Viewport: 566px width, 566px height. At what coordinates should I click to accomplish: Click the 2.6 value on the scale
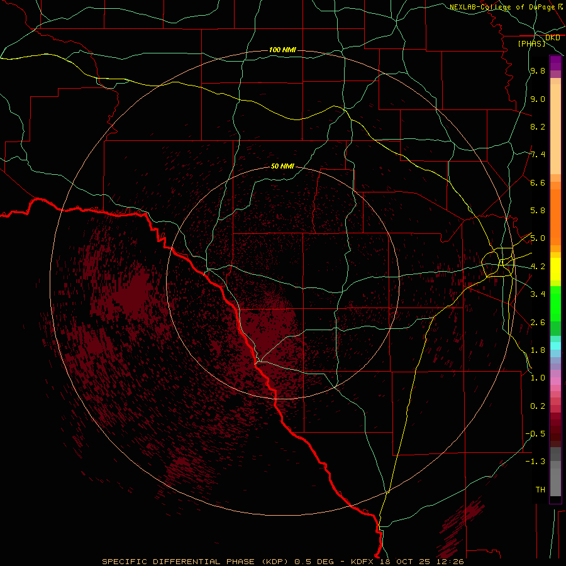point(538,323)
